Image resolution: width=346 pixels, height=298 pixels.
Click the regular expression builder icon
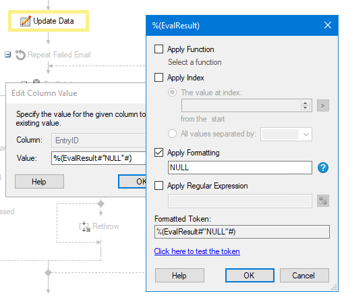pos(323,201)
